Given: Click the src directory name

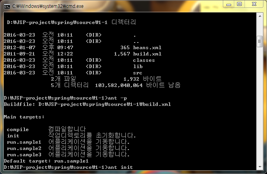Looking at the screenshot, I should (x=138, y=73).
